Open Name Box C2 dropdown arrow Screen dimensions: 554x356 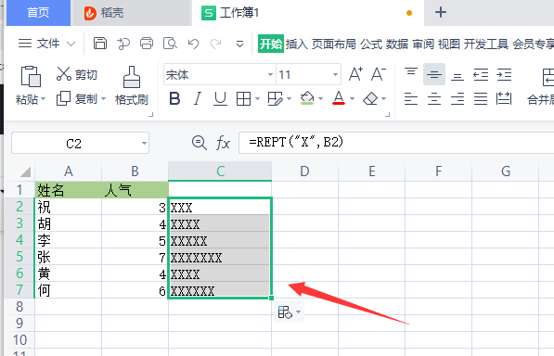[144, 144]
